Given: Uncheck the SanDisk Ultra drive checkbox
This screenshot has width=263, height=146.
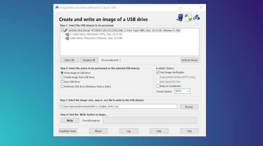Looking at the screenshot, I should [x=63, y=30].
